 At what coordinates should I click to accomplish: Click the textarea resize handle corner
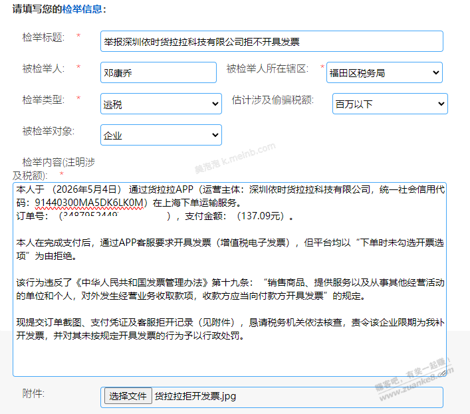(x=443, y=373)
